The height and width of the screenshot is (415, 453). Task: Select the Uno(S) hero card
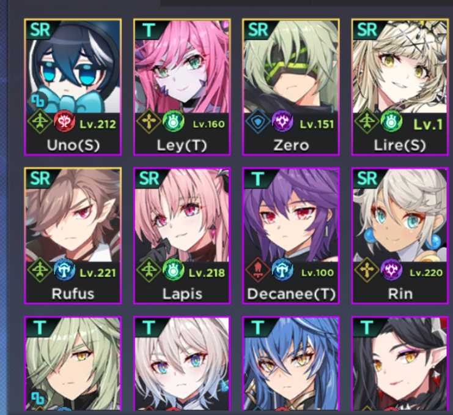click(x=73, y=87)
